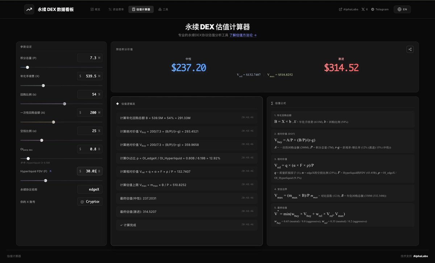Click the diamond icon beside 估值逻辑流
The width and height of the screenshot is (435, 263).
(117, 104)
